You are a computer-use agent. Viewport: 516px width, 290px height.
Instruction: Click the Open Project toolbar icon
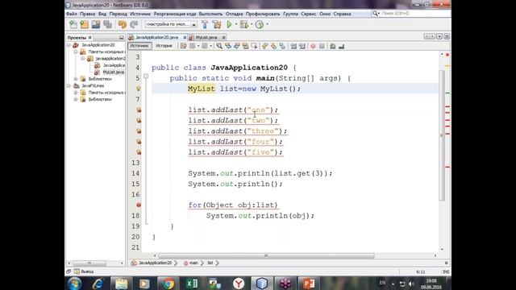coord(96,24)
